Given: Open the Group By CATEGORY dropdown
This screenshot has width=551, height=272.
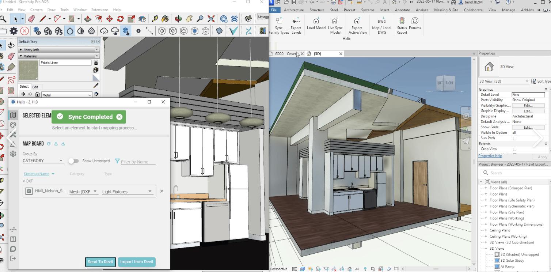Looking at the screenshot, I should click(x=42, y=161).
